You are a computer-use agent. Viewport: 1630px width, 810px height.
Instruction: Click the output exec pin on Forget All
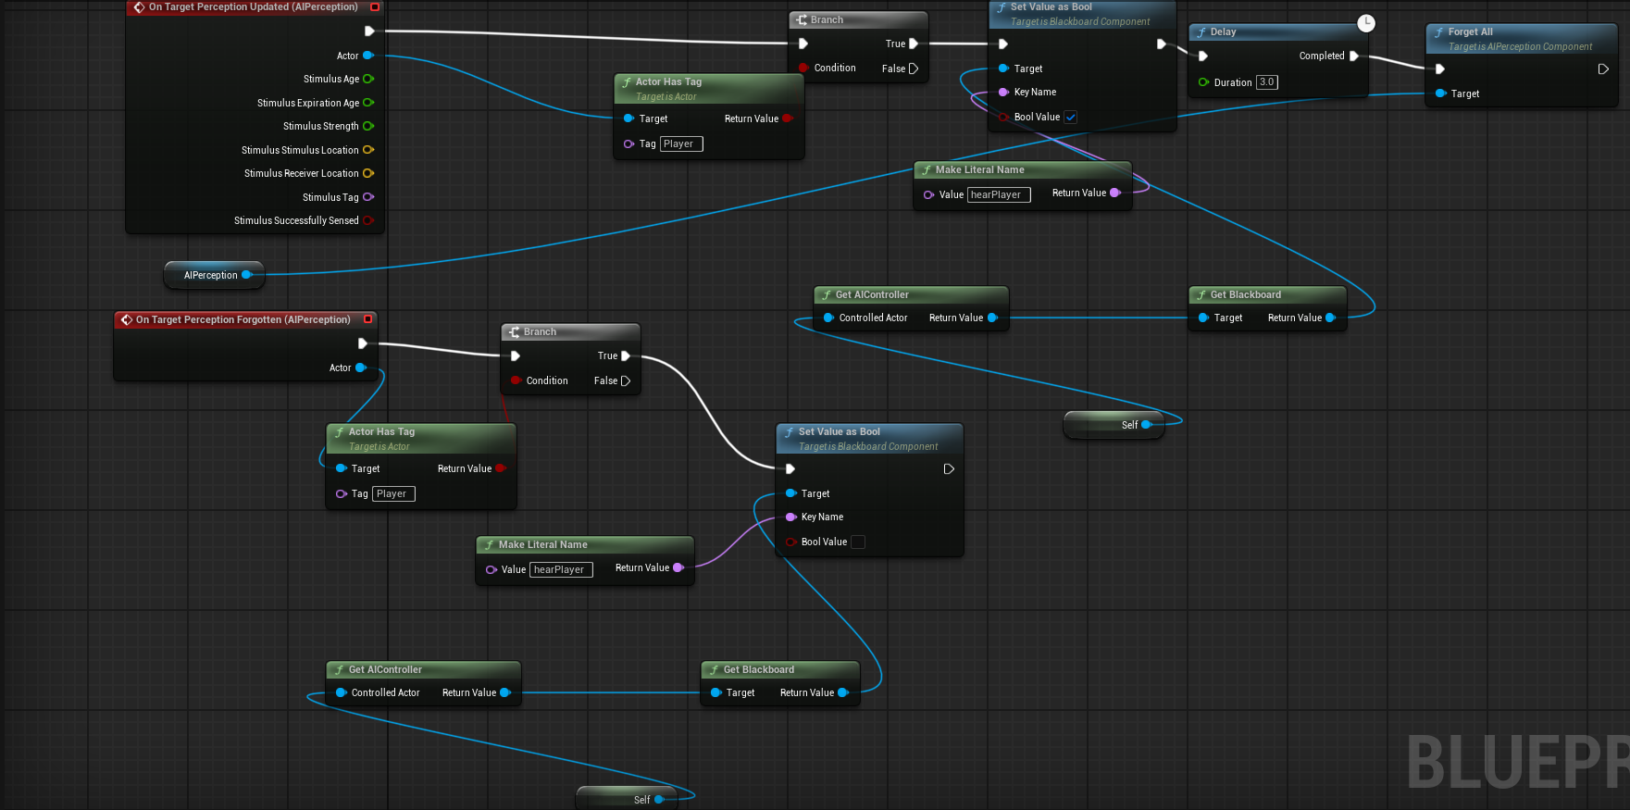click(x=1603, y=69)
